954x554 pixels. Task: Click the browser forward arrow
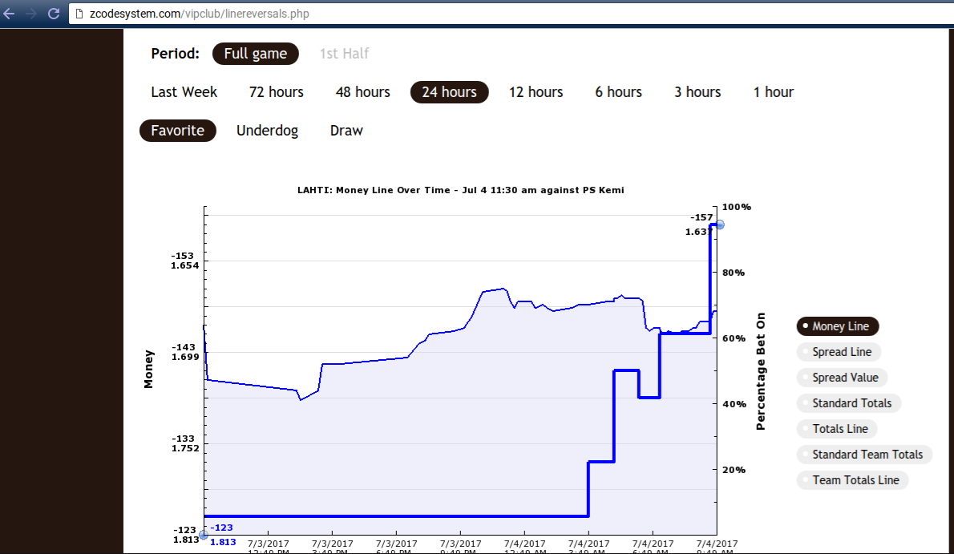tap(31, 14)
